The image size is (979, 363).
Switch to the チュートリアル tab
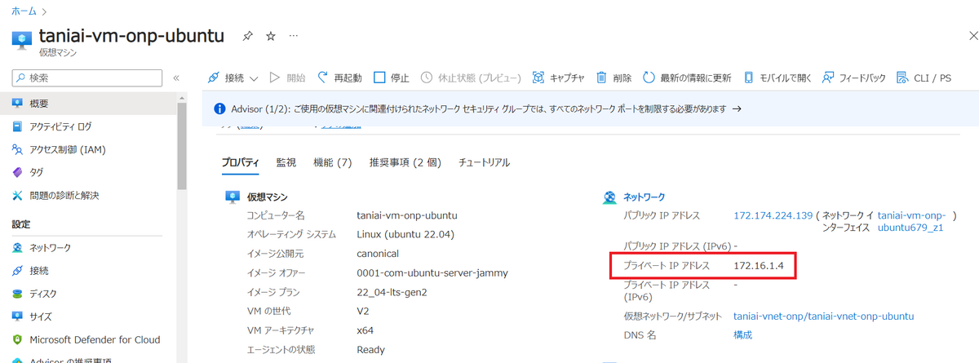point(485,162)
